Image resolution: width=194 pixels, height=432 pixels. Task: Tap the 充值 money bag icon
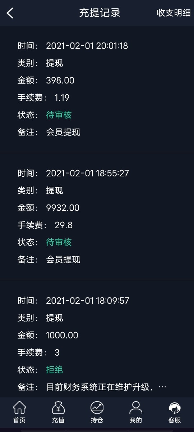[58, 408]
